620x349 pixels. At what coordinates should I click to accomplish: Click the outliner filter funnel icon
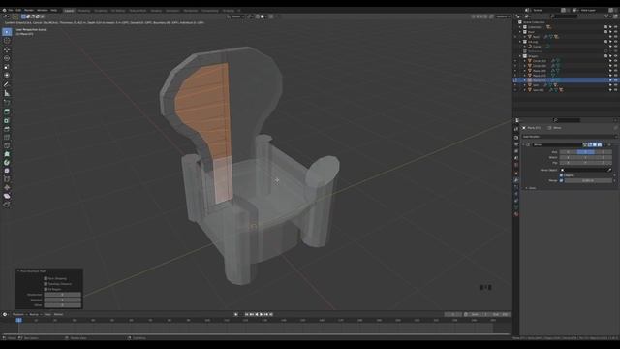click(x=607, y=16)
